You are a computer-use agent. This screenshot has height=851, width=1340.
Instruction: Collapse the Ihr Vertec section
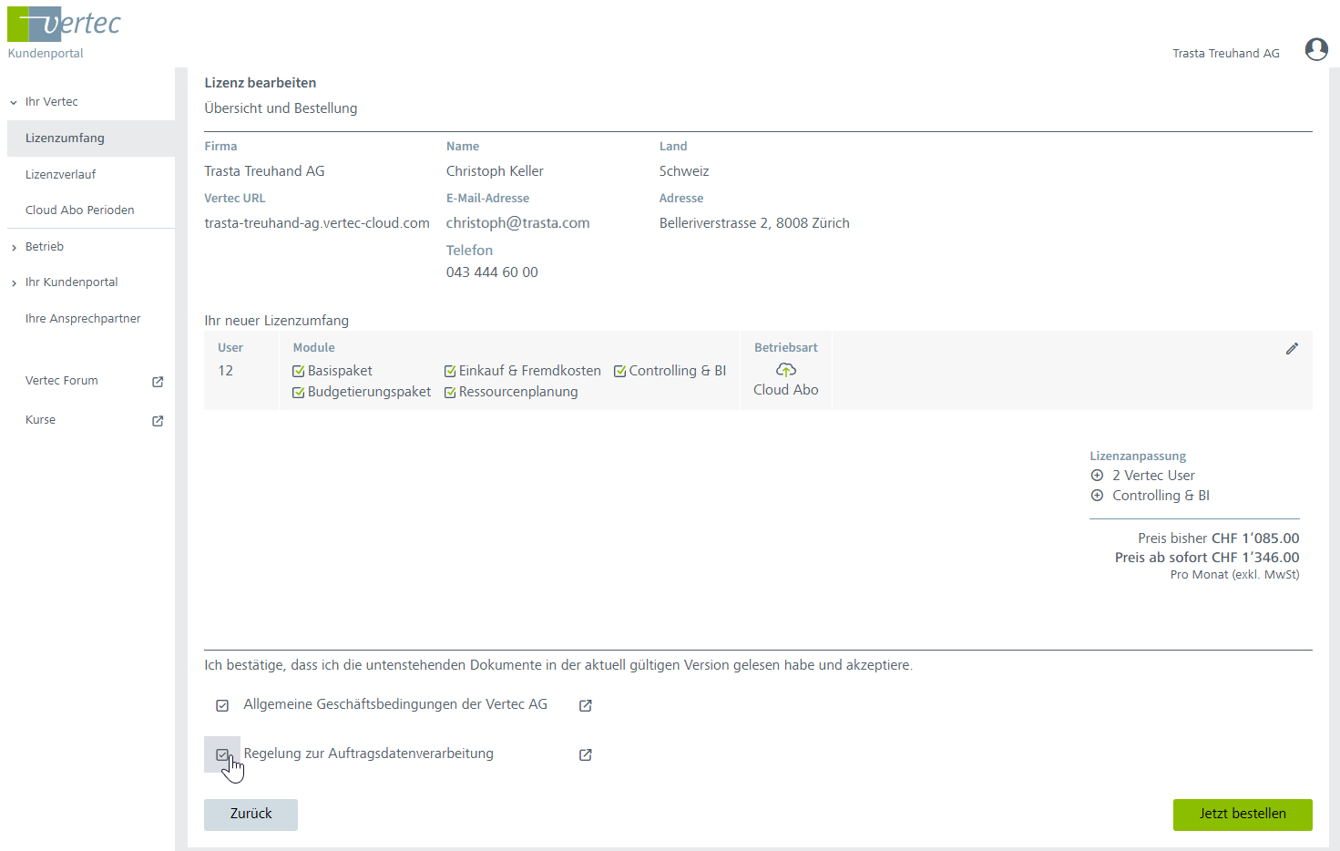14,103
